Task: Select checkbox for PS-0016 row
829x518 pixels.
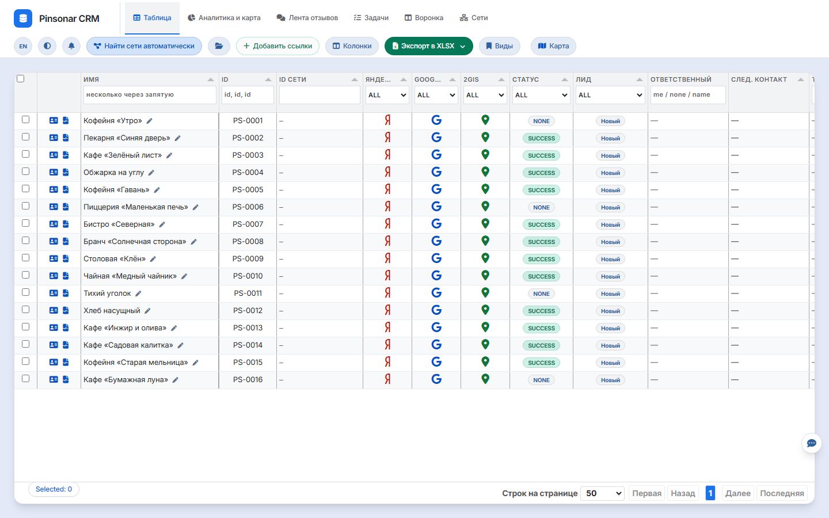Action: pos(25,379)
